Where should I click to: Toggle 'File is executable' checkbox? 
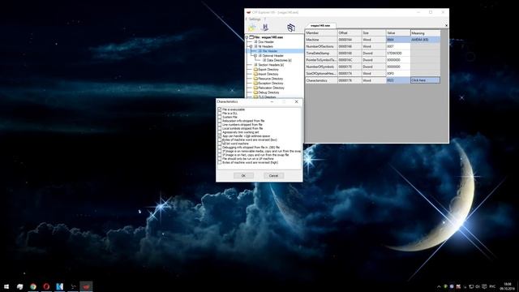[220, 109]
